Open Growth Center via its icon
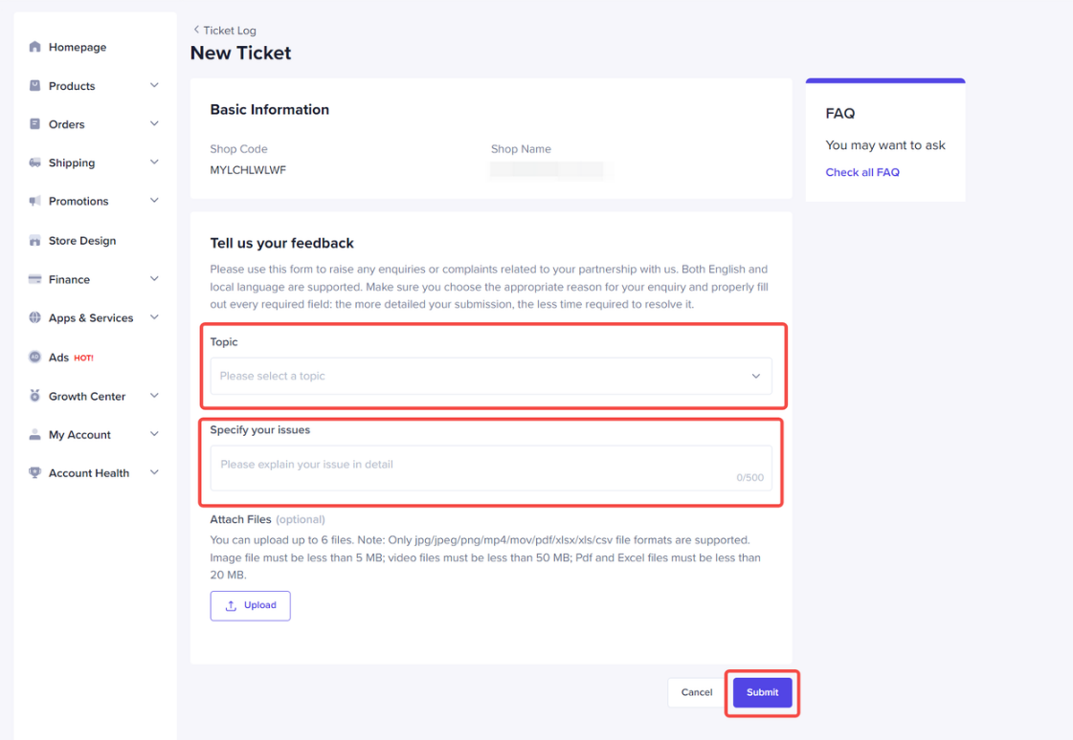The image size is (1073, 740). click(34, 395)
